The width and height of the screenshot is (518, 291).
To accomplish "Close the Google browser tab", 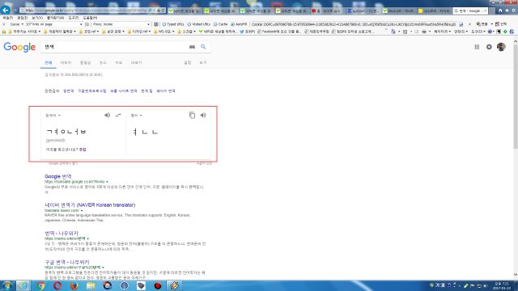I will point(485,11).
